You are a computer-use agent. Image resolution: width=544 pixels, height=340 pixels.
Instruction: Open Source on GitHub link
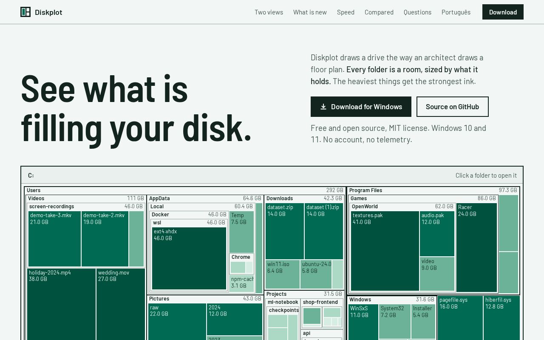(452, 107)
